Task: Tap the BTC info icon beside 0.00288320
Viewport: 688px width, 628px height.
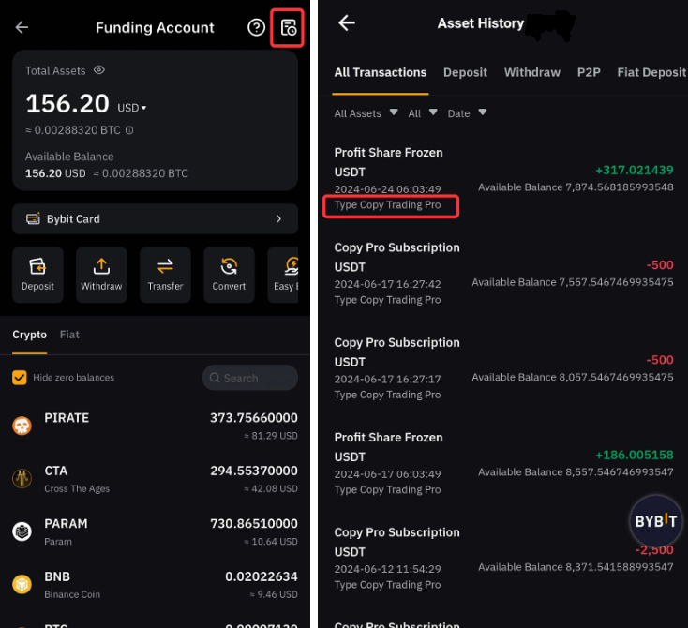Action: pyautogui.click(x=129, y=130)
